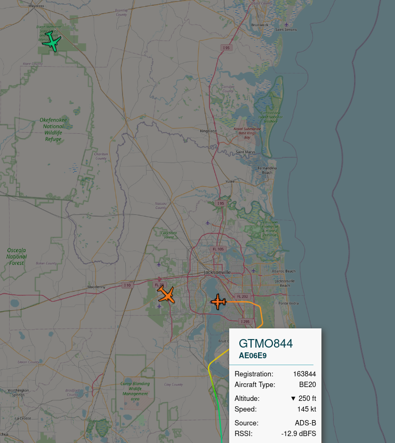Click the Macclenny label
The image size is (395, 443).
pyautogui.click(x=96, y=287)
